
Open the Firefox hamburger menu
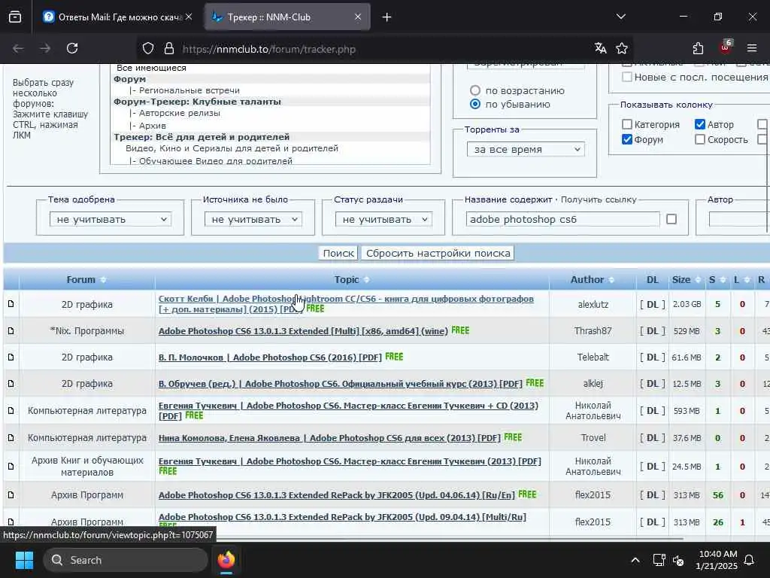[752, 48]
